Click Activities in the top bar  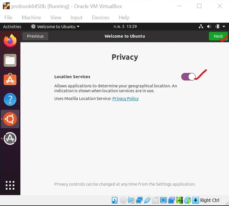tap(12, 27)
